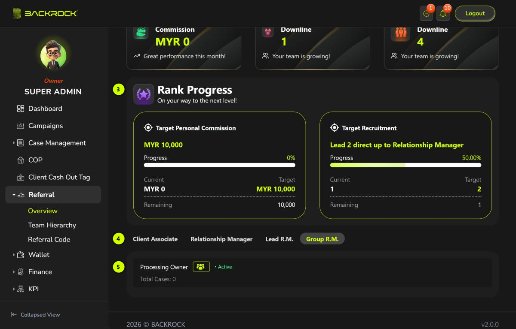Expand the Case Management menu arrow
Image resolution: width=516 pixels, height=329 pixels.
coord(14,143)
